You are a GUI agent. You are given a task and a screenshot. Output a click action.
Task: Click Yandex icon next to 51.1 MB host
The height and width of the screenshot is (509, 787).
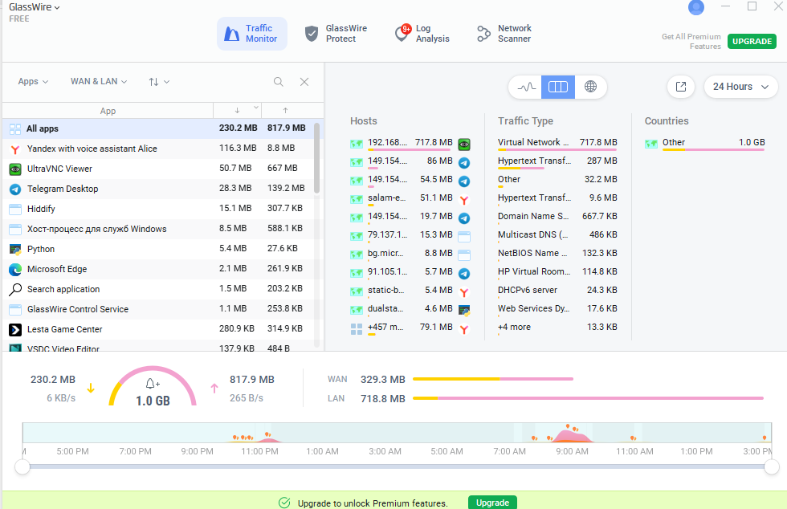464,200
